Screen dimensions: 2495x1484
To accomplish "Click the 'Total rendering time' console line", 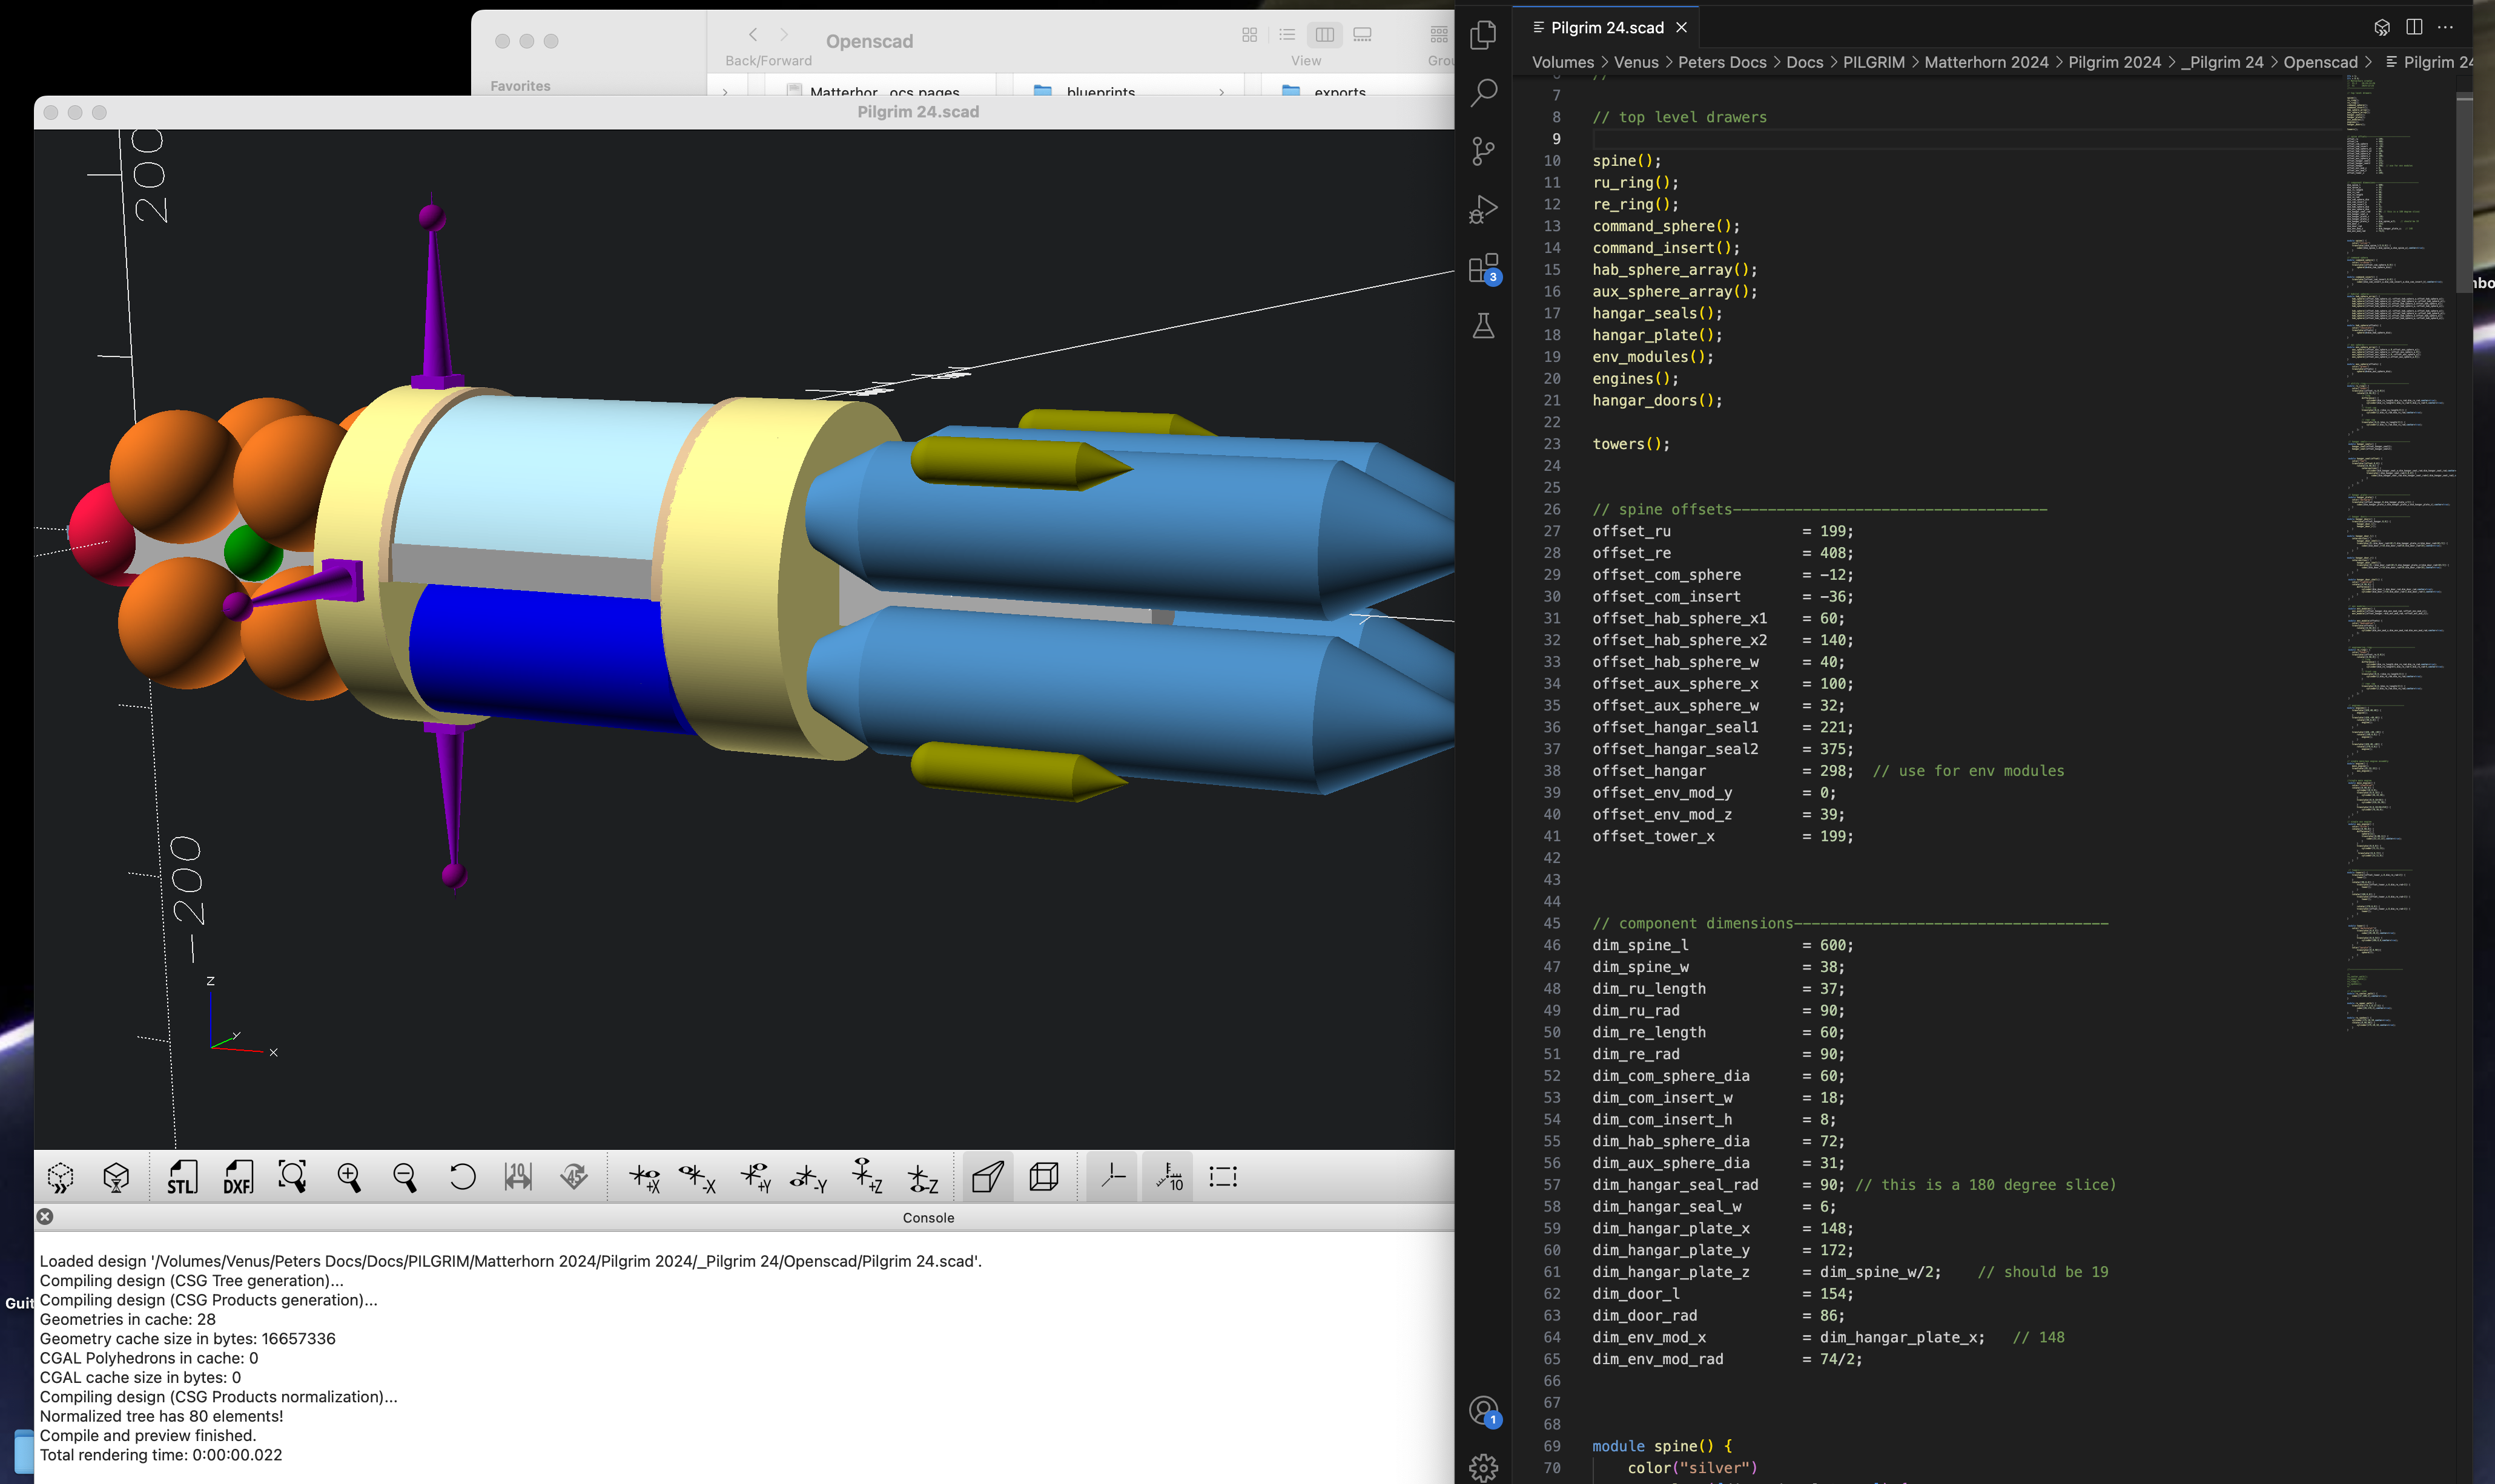I will click(161, 1455).
